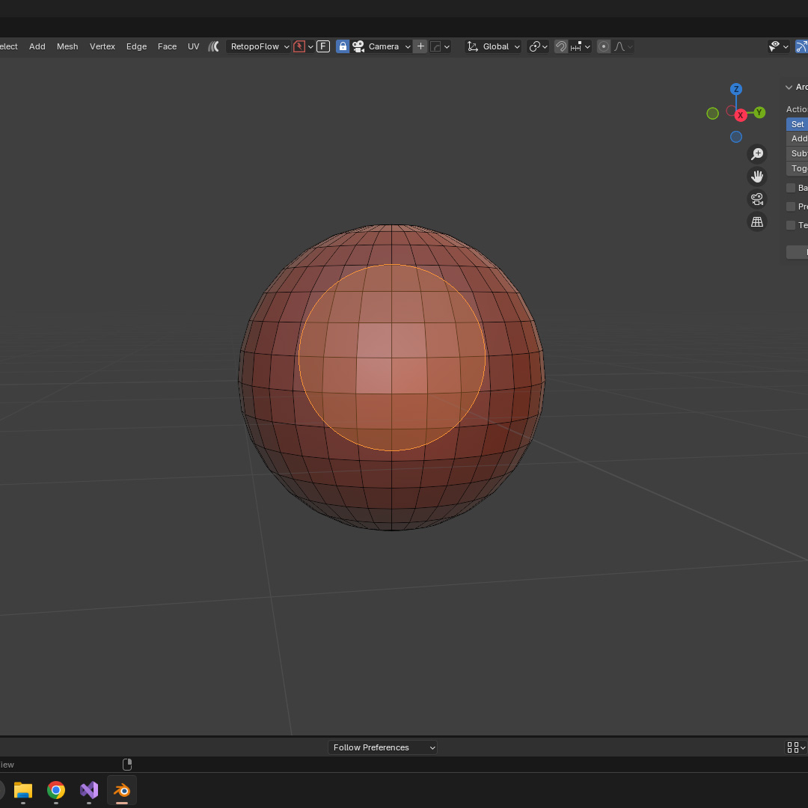Click the red X axis gizmo
The width and height of the screenshot is (808, 808).
point(741,115)
